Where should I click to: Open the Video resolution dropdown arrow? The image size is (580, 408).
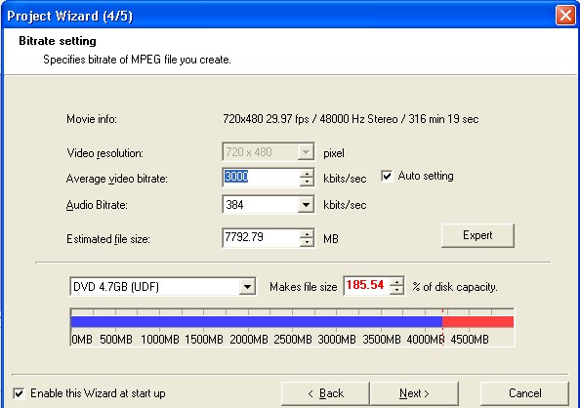[x=306, y=151]
